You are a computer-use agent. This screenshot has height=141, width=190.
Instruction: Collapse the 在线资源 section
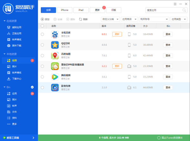coord(4,21)
